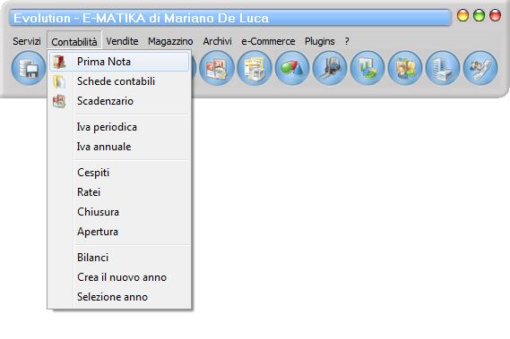The width and height of the screenshot is (510, 339).
Task: Click the geometric shapes toolbar icon
Action: pyautogui.click(x=292, y=68)
